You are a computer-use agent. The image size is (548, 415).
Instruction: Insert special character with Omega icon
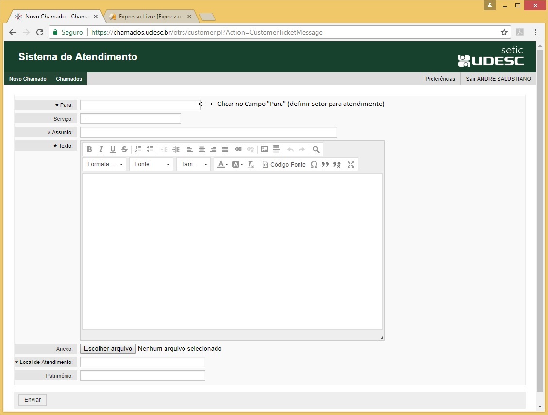tap(314, 165)
